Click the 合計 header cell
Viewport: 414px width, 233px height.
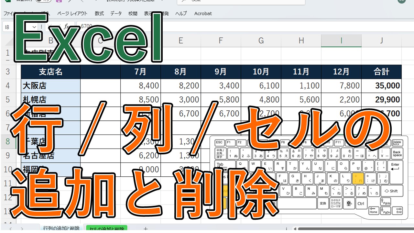click(x=381, y=72)
